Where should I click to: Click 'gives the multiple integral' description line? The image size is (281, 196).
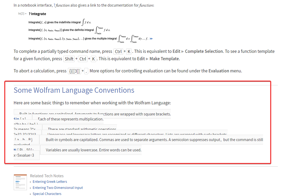[88, 39]
